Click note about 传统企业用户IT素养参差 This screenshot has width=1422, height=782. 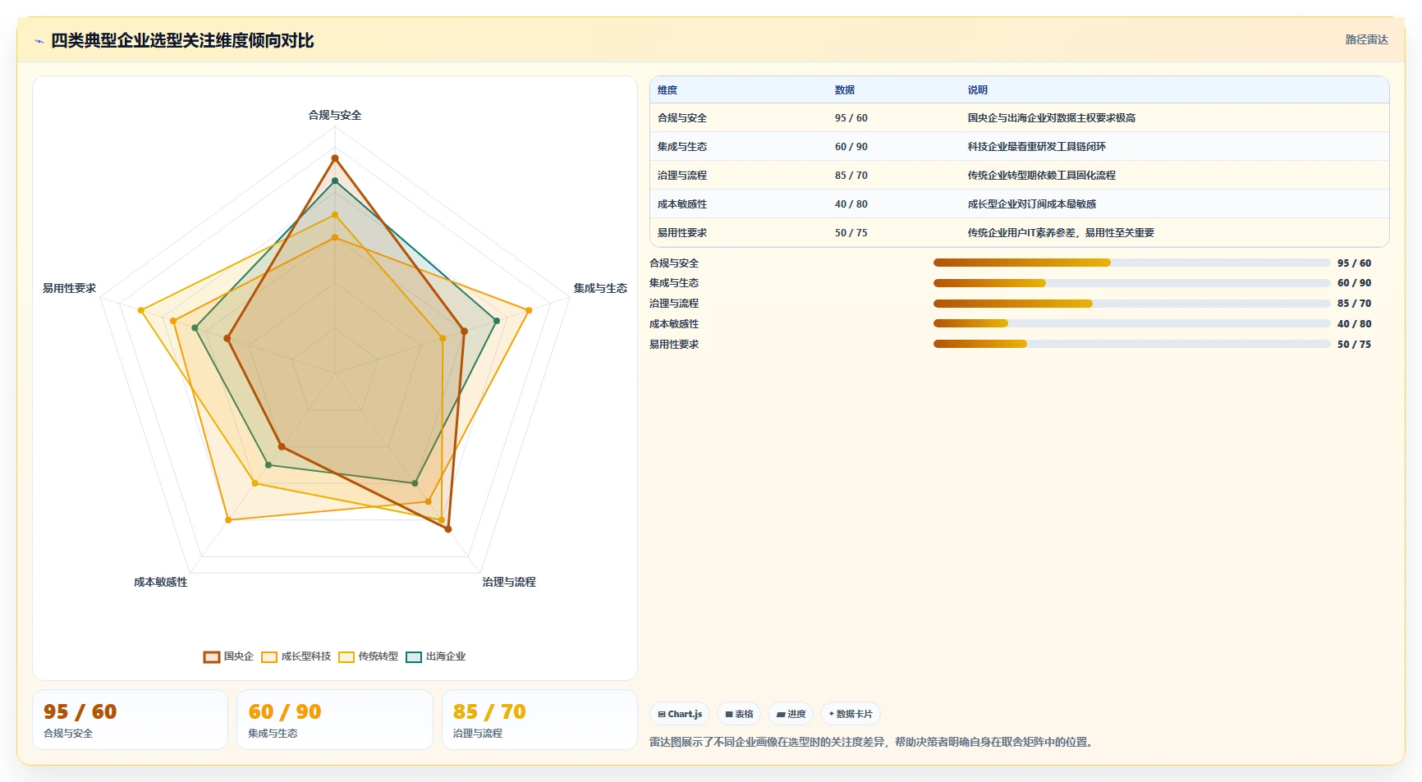pyautogui.click(x=1061, y=233)
